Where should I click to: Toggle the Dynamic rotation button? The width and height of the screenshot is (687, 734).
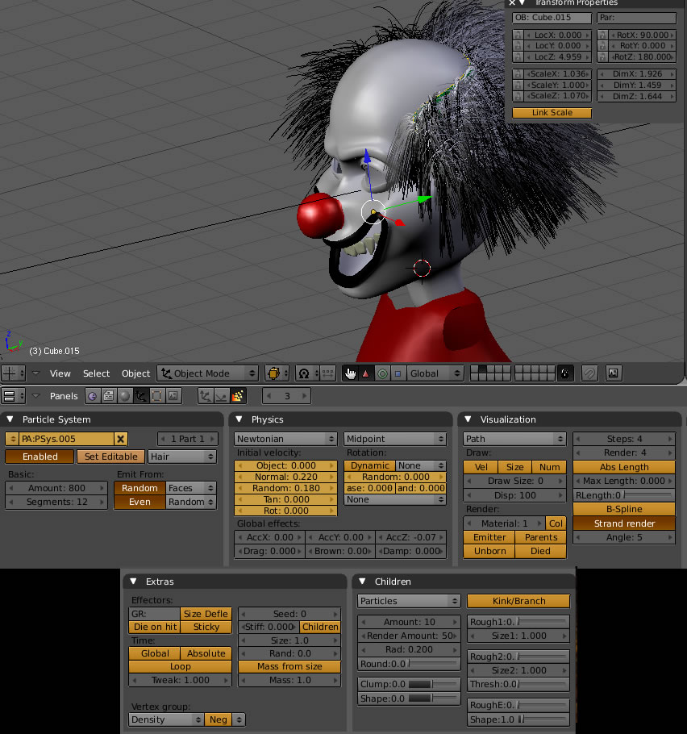[370, 465]
